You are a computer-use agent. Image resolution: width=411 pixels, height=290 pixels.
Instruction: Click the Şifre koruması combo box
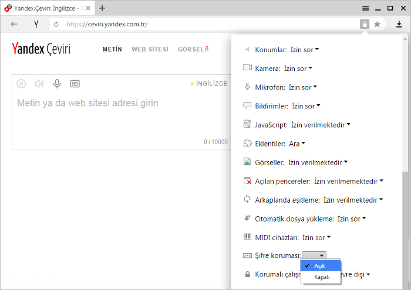pyautogui.click(x=314, y=255)
